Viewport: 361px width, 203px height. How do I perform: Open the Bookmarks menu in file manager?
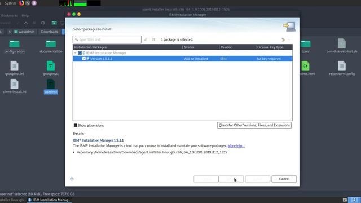pyautogui.click(x=10, y=15)
